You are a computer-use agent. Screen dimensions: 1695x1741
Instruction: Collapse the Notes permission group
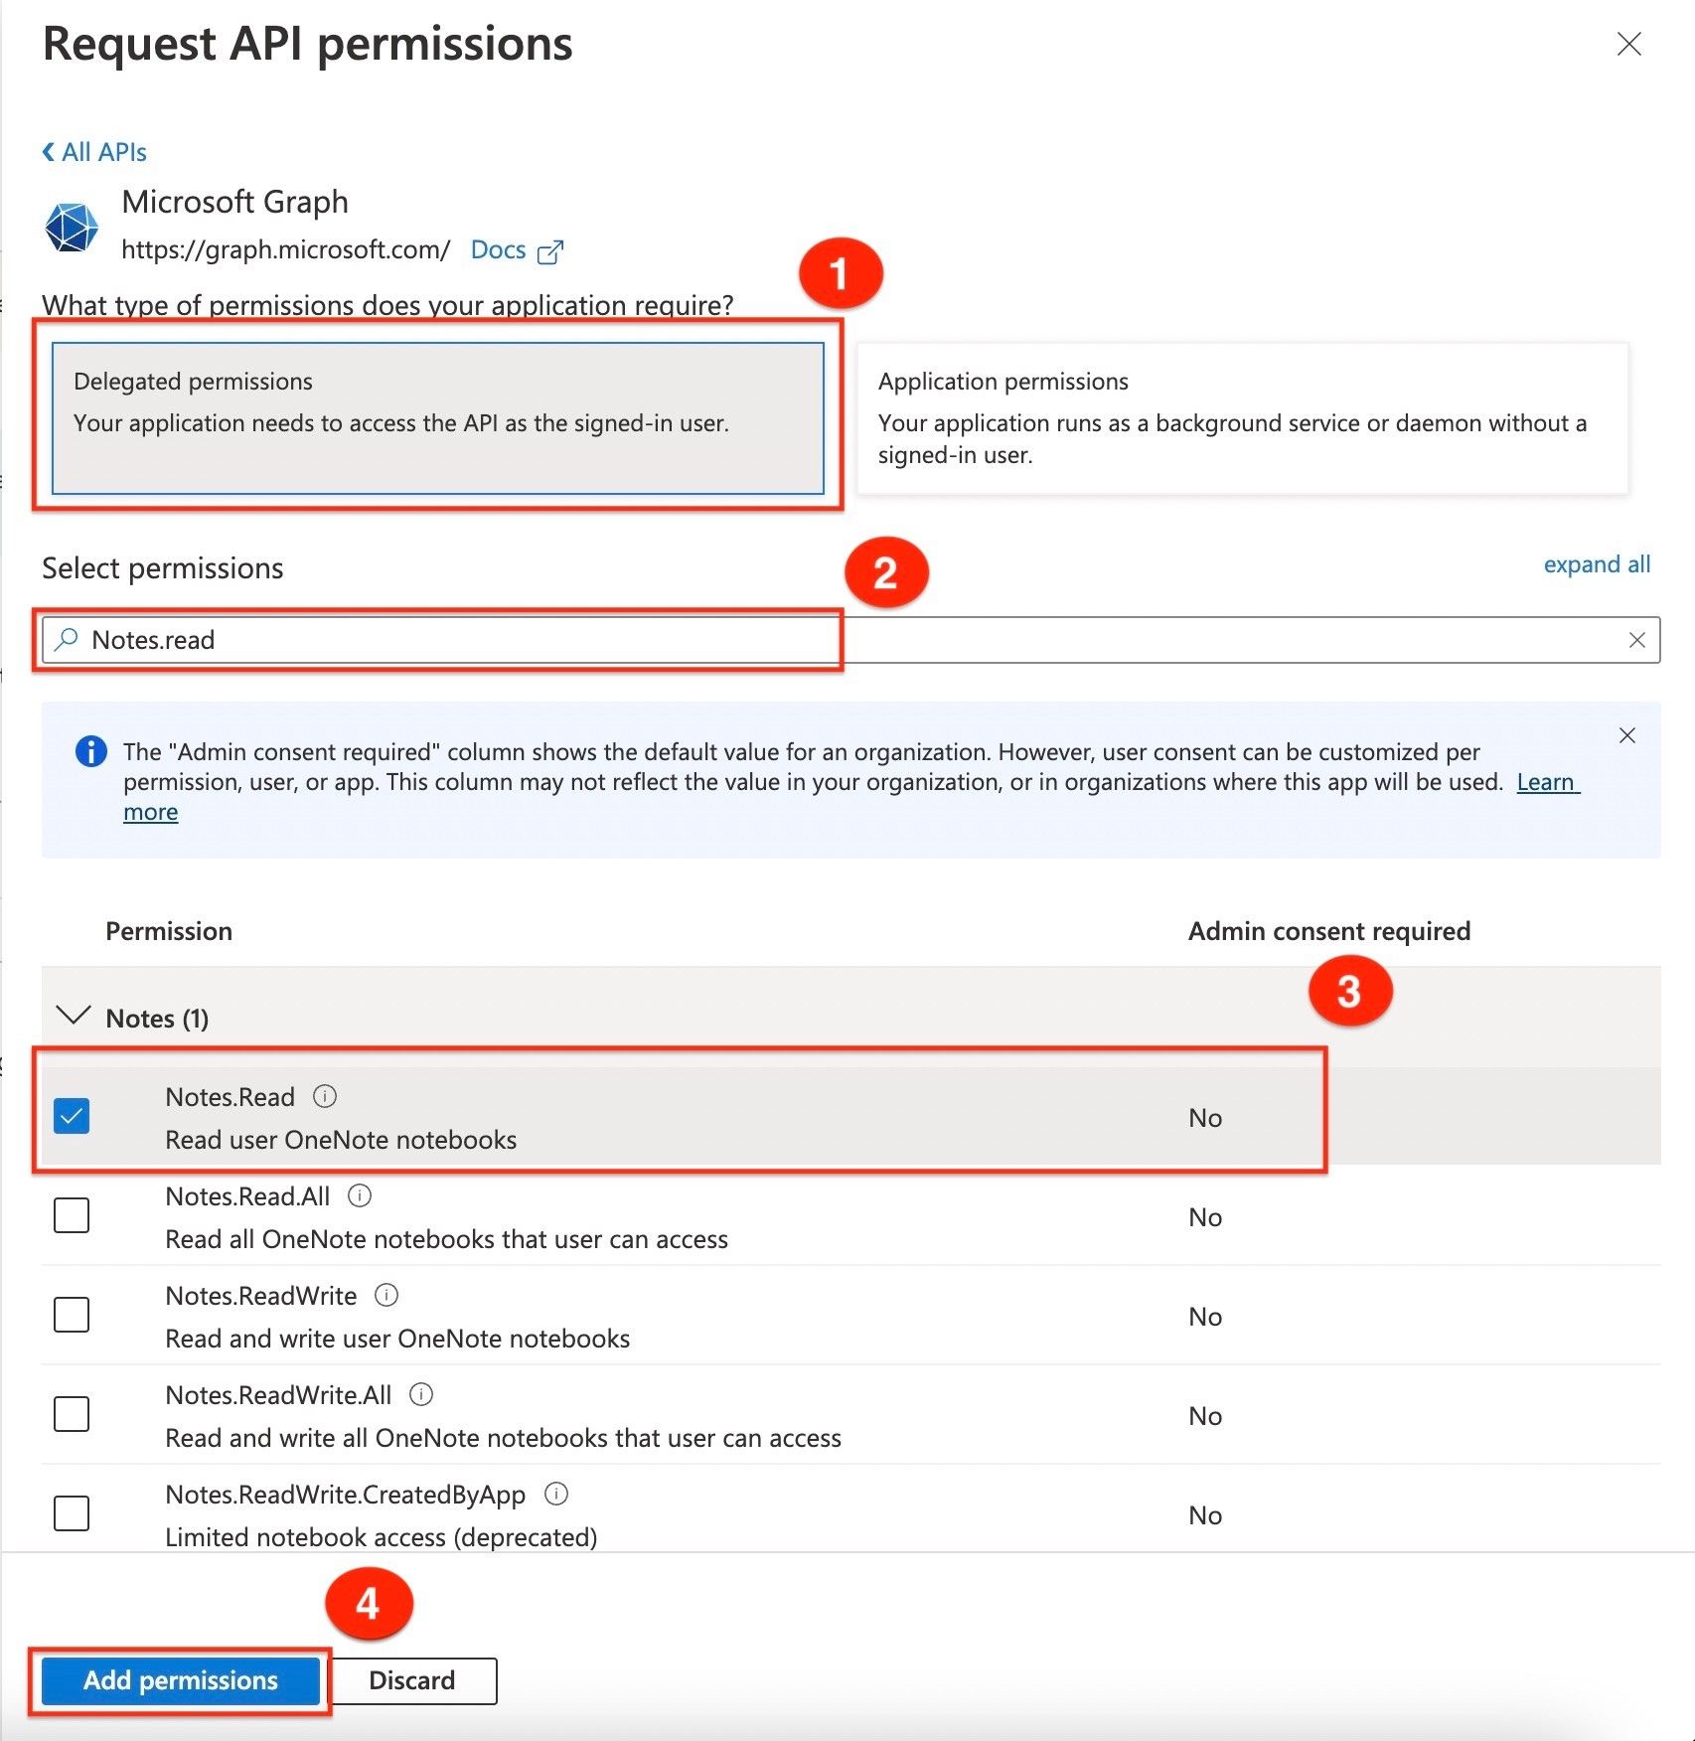(74, 1016)
